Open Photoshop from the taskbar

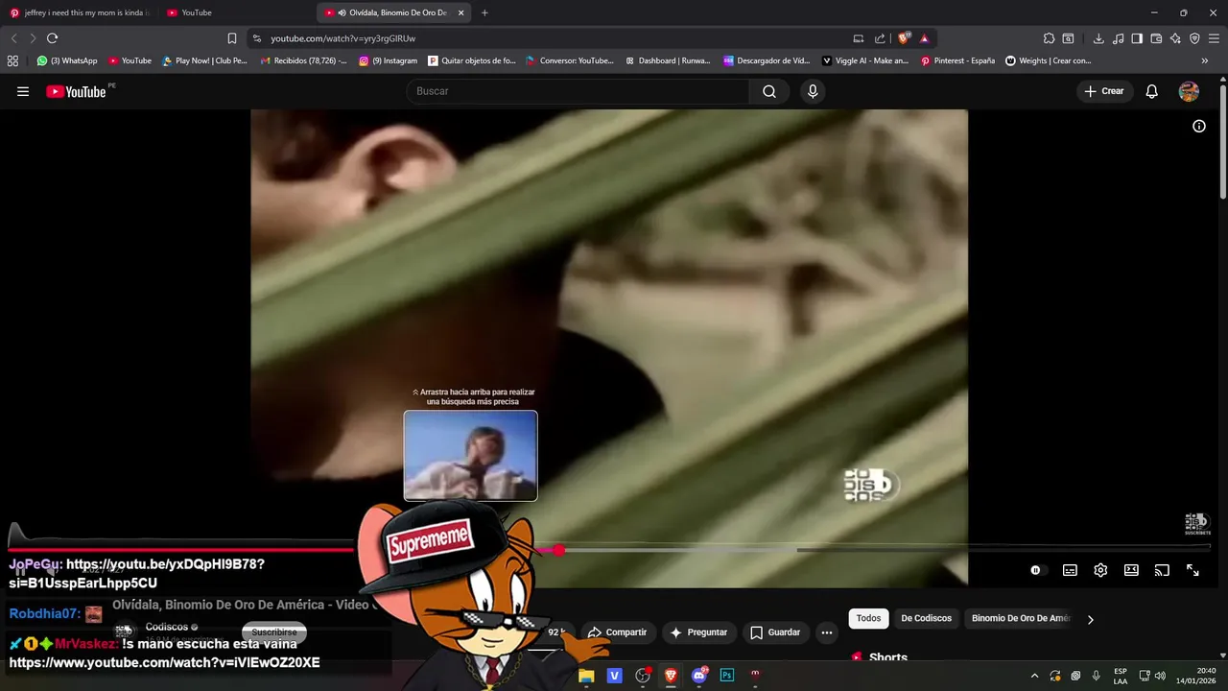point(727,676)
